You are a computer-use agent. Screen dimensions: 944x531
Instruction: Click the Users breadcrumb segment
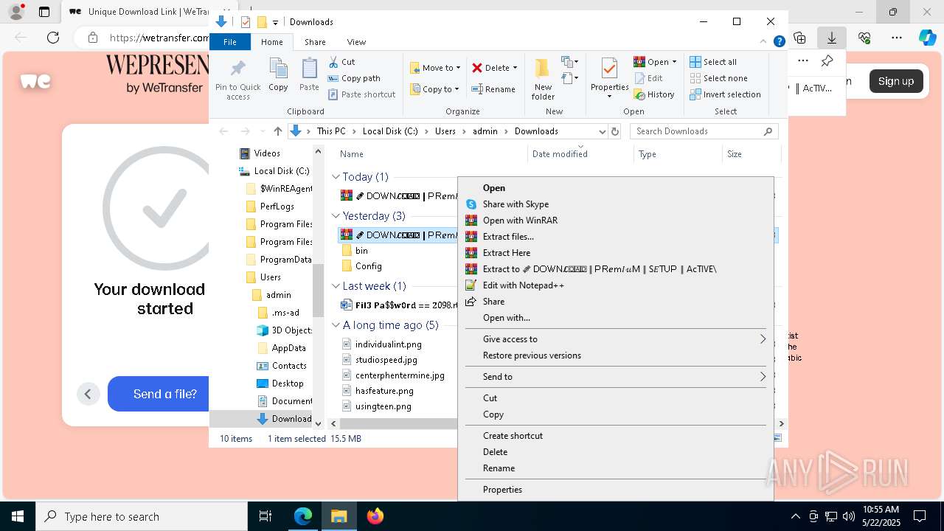point(445,131)
